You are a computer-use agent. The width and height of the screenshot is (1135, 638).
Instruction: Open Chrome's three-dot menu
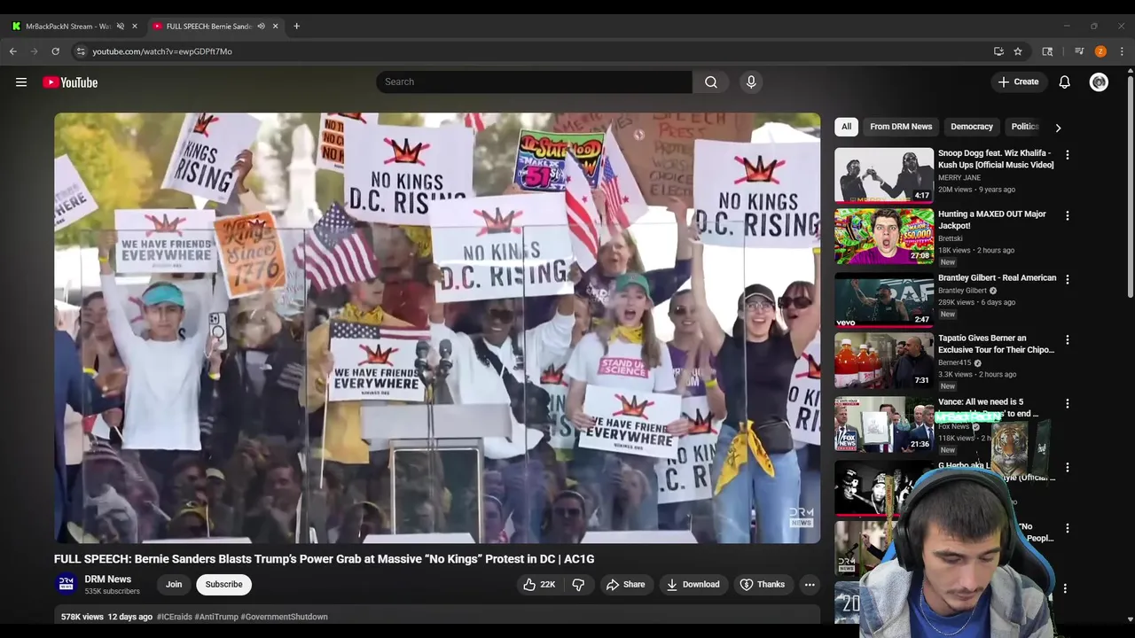pyautogui.click(x=1122, y=51)
